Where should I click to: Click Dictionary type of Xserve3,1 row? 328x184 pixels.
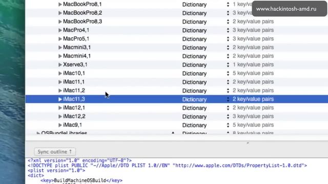194,65
